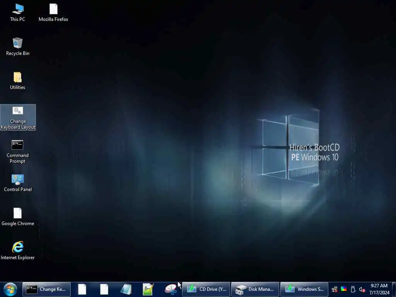Viewport: 396px width, 297px height.
Task: Click the second blank document icon in taskbar
Action: tap(104, 289)
